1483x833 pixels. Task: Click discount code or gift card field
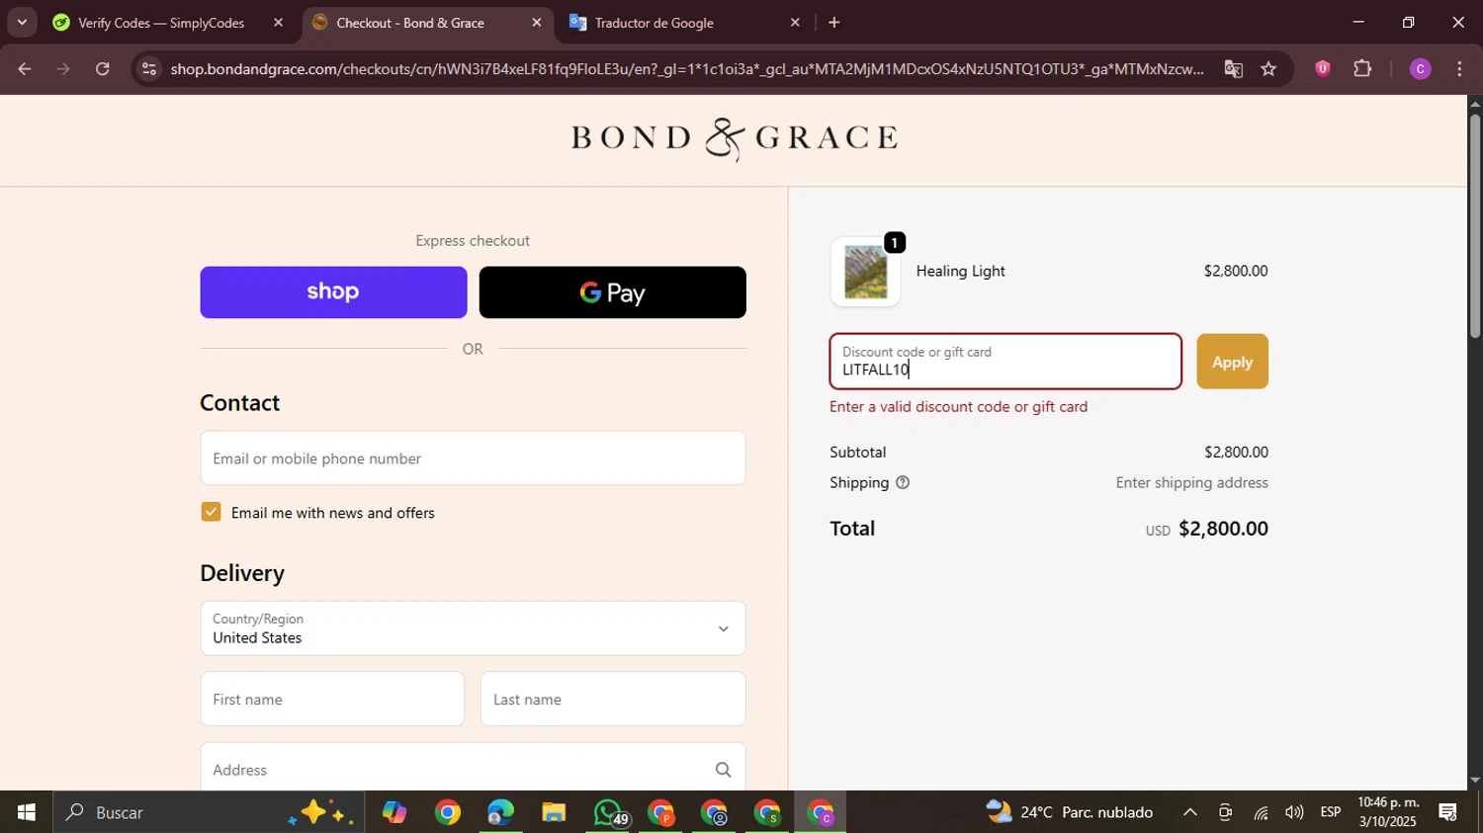(1005, 362)
